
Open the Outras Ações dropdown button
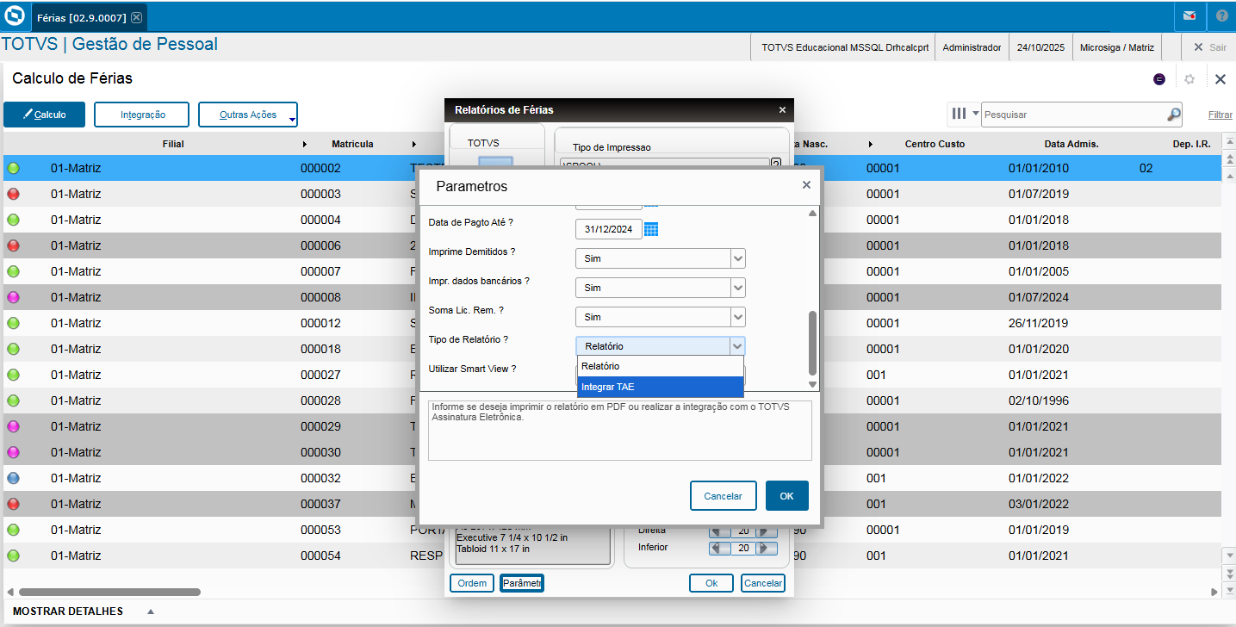[x=248, y=115]
